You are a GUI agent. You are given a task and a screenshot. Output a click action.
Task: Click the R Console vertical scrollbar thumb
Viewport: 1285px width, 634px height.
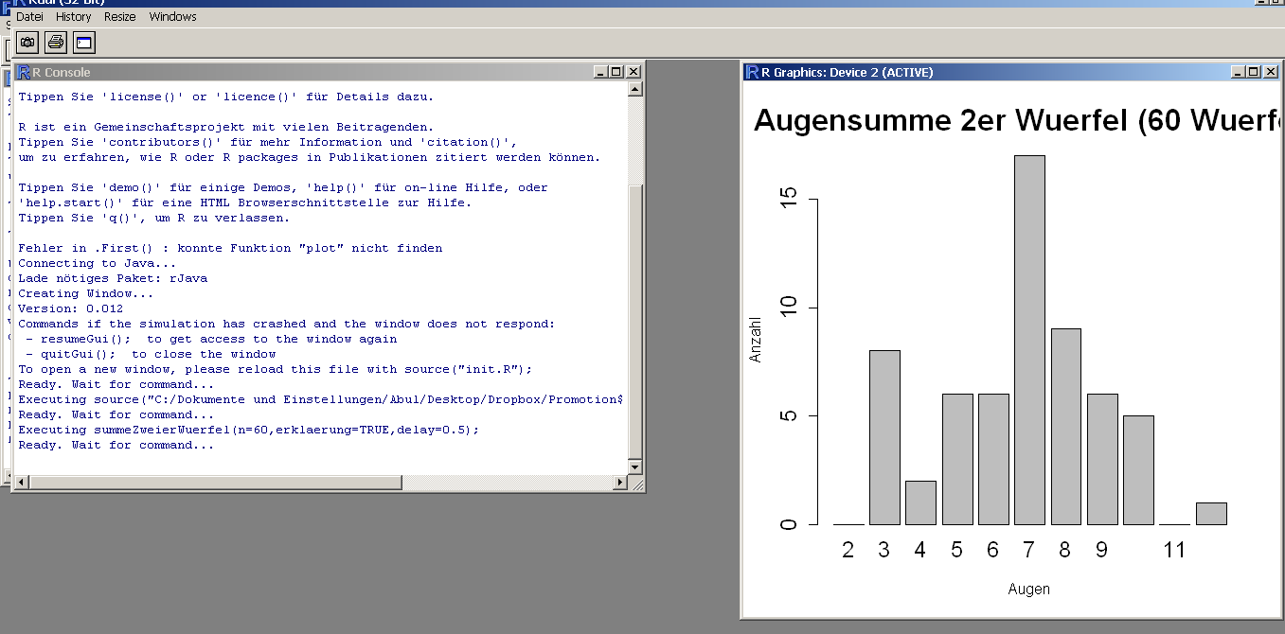click(635, 322)
